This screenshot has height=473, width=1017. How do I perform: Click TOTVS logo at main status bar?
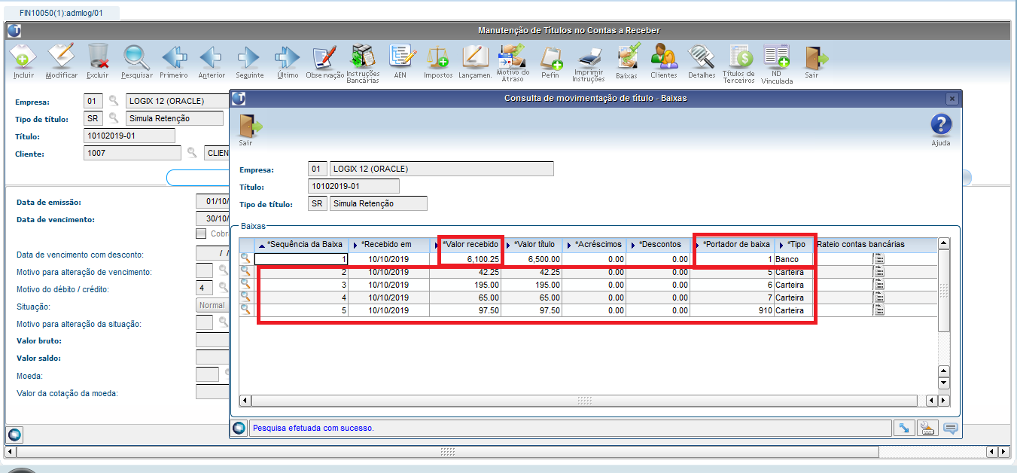(x=14, y=435)
